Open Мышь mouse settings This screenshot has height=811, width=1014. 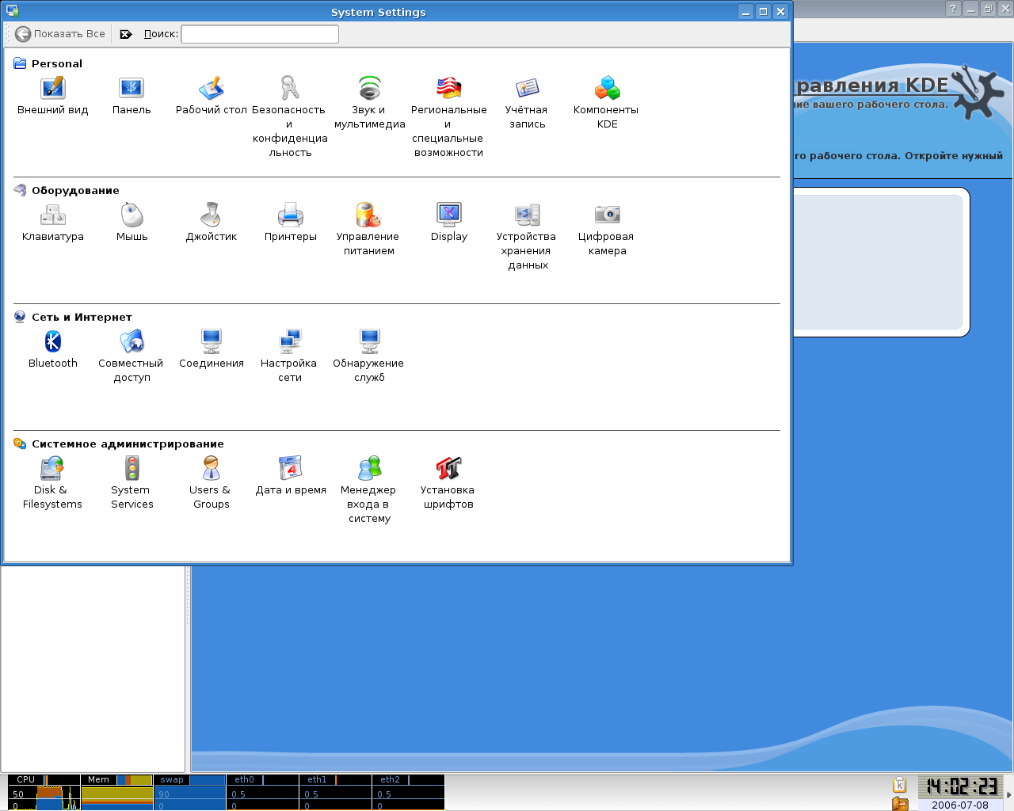pyautogui.click(x=132, y=223)
